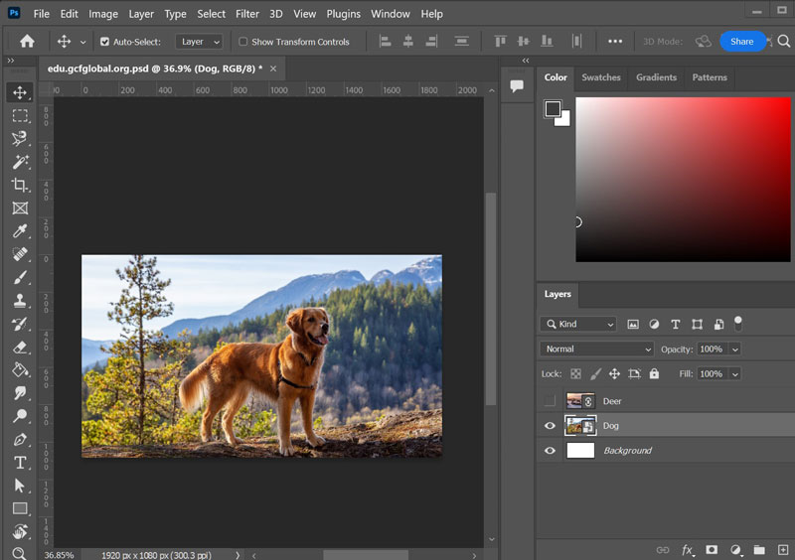
Task: Expand the Opacity slider dropdown arrow
Action: click(735, 350)
